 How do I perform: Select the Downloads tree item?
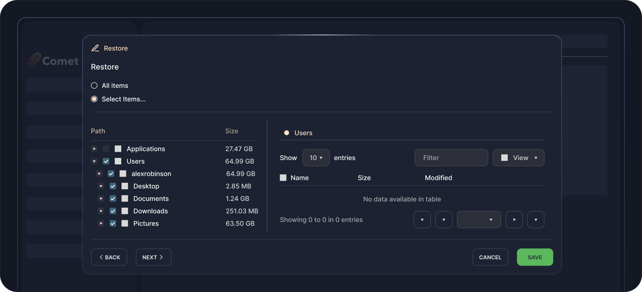[150, 211]
